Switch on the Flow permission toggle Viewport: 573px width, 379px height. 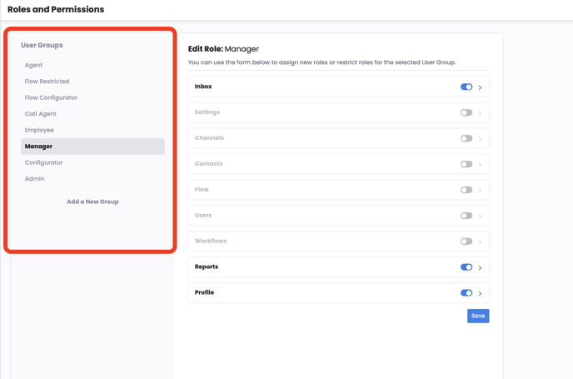pos(466,190)
